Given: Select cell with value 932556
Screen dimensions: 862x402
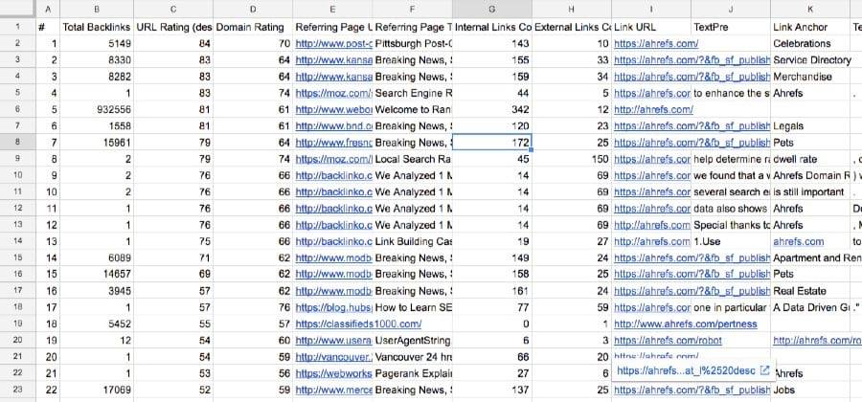Looking at the screenshot, I should point(97,109).
